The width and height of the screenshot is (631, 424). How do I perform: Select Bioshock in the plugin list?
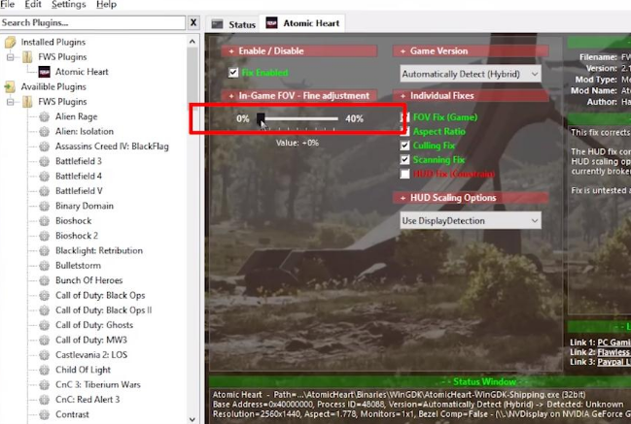tap(74, 221)
